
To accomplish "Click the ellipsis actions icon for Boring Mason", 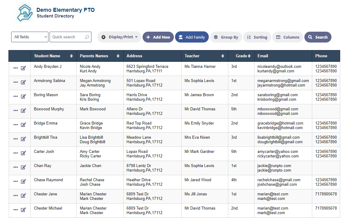I will point(15,96).
